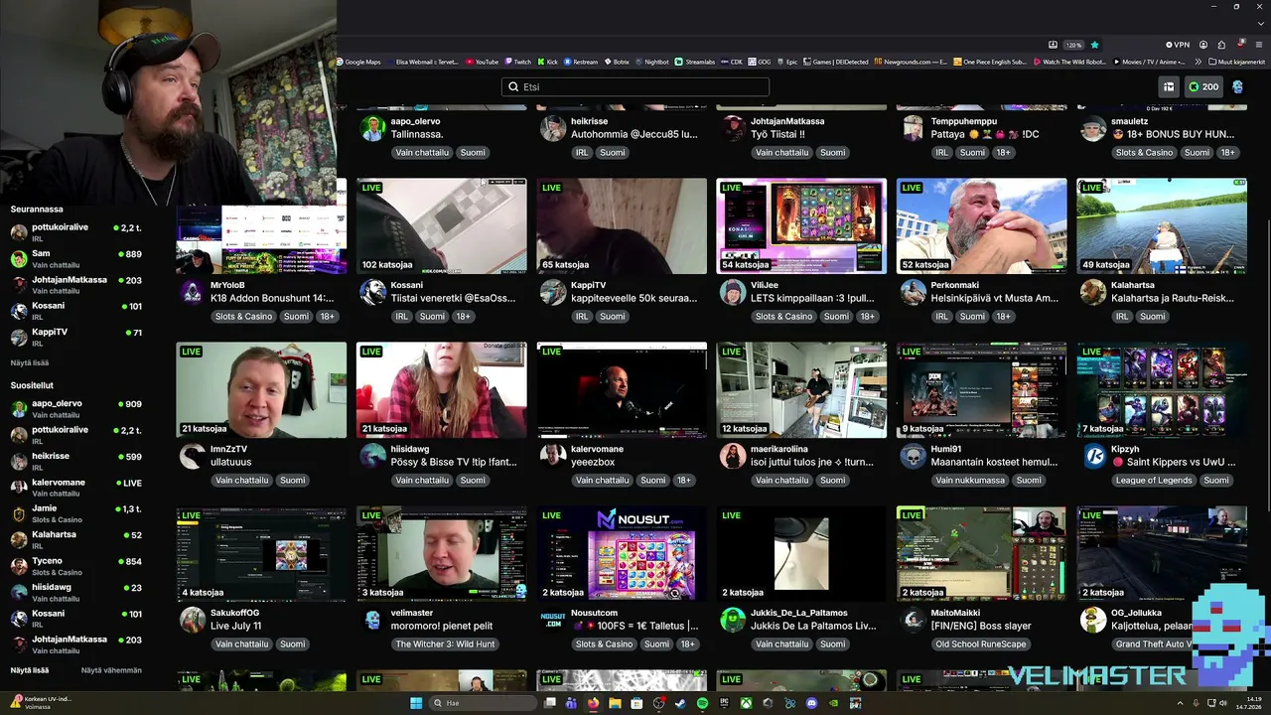Screen dimensions: 1271x715
Task: Open the Muut kirjanmerkit bookmarks folder
Action: pos(1237,62)
